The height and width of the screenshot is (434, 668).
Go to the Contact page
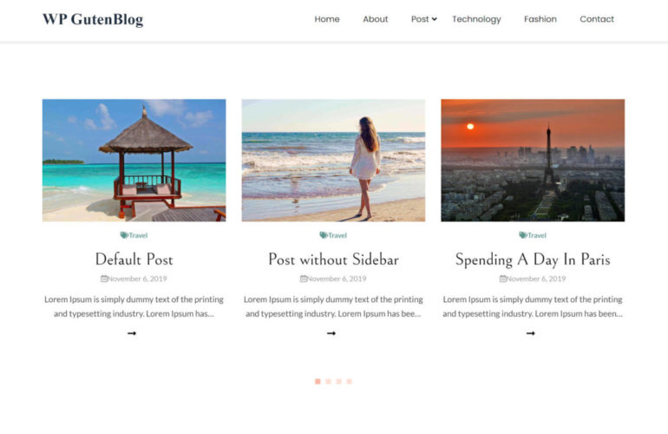pos(597,19)
